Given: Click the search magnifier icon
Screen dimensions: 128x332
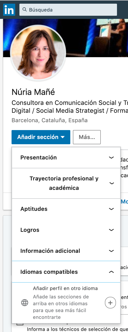Looking at the screenshot, I should 25,10.
